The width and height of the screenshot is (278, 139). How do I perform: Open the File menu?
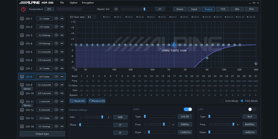coord(62,3)
